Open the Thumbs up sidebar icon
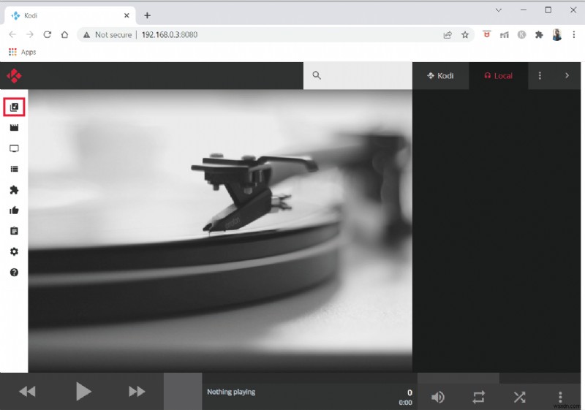585x410 pixels. [x=14, y=210]
